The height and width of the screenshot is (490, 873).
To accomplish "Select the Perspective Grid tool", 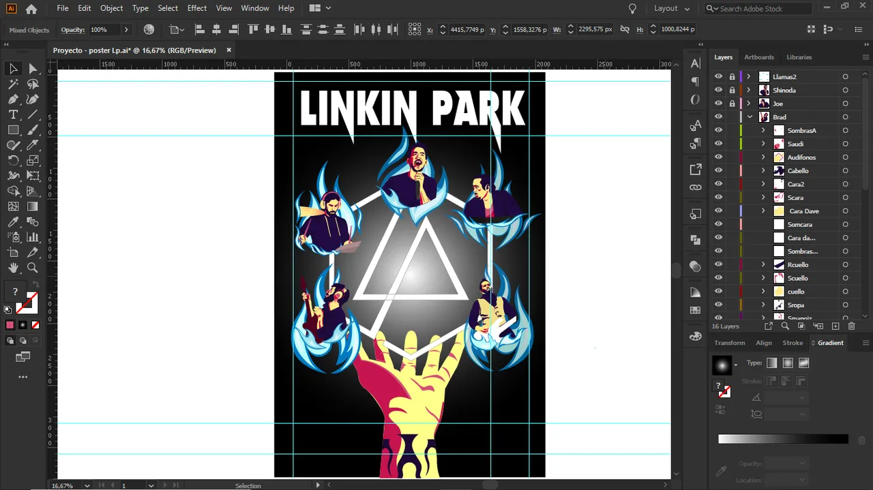I will tap(33, 192).
